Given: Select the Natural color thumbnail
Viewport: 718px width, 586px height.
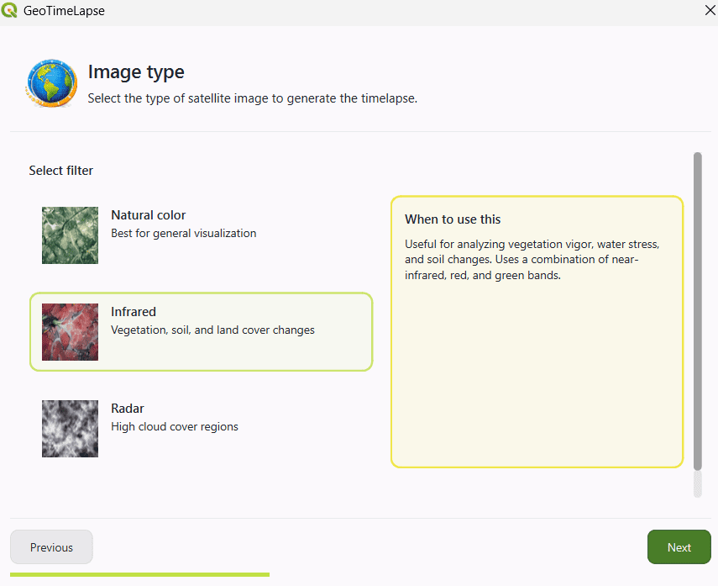Looking at the screenshot, I should (x=70, y=235).
